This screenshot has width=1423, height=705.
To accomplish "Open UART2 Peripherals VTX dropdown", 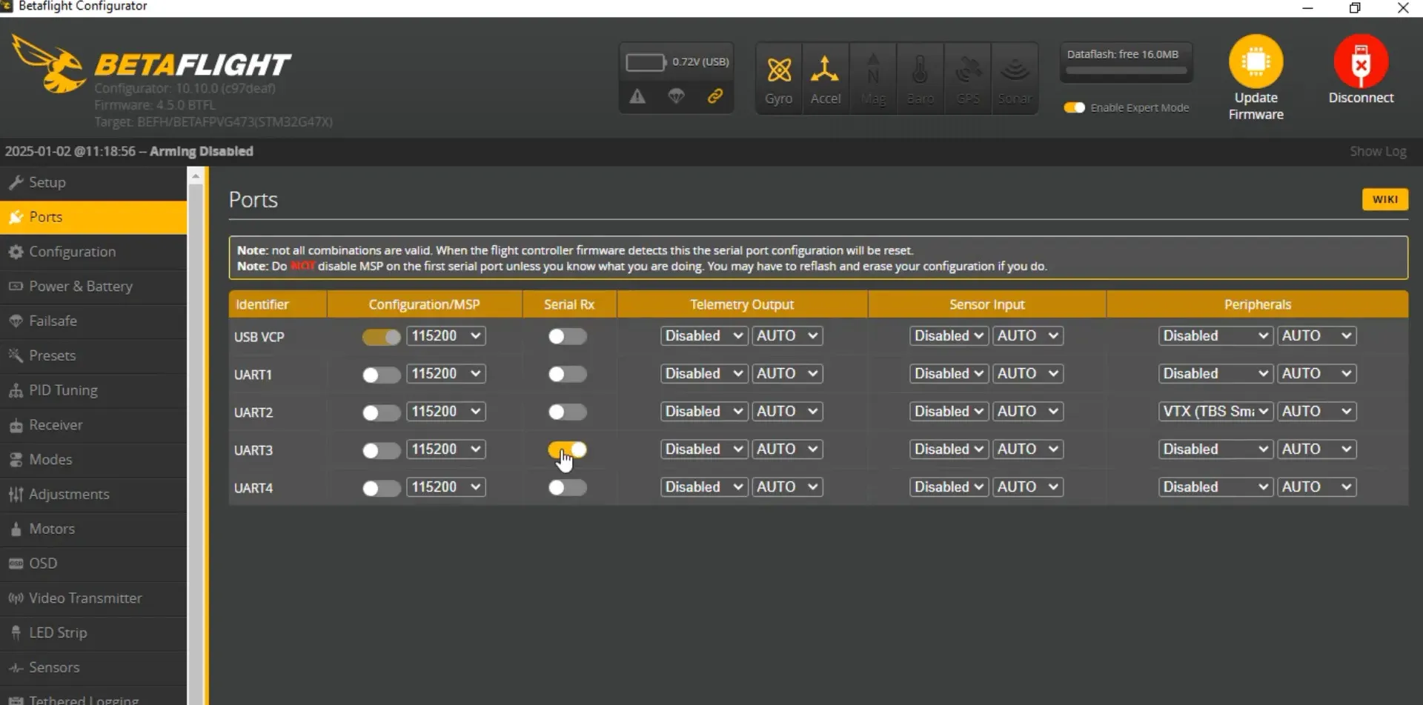I will (1215, 412).
